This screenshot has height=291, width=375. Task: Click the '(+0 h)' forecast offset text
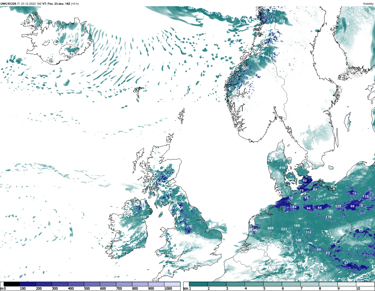coord(75,4)
